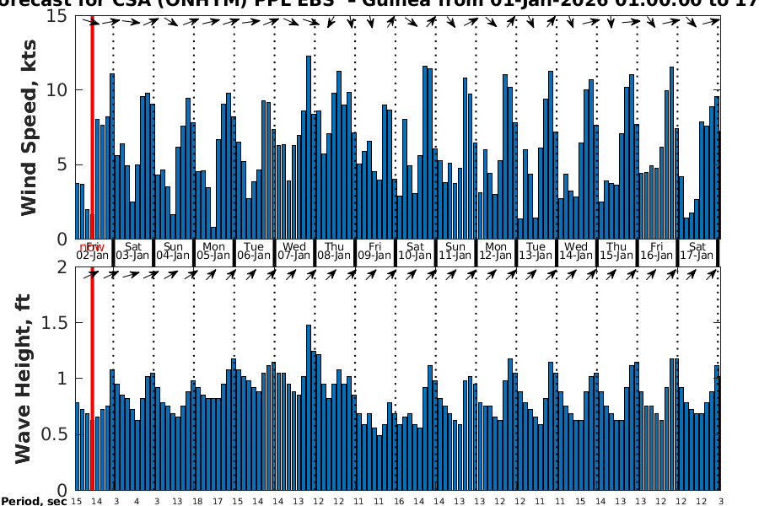Select the Sat 17-Jan date label
This screenshot has width=759, height=506.
tap(697, 251)
